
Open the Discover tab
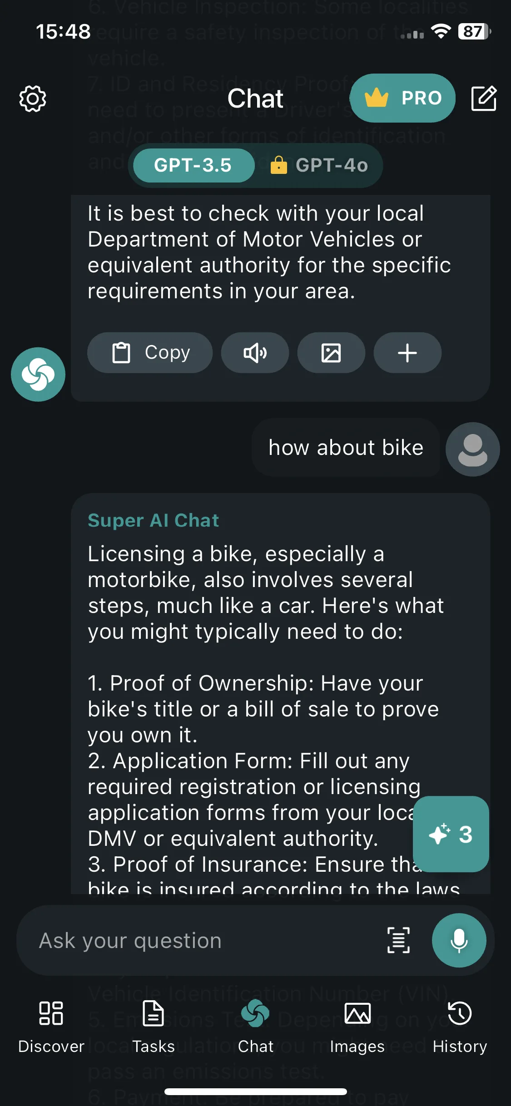tap(51, 1027)
